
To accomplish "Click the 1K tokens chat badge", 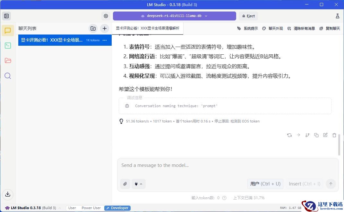I will 93,40.
